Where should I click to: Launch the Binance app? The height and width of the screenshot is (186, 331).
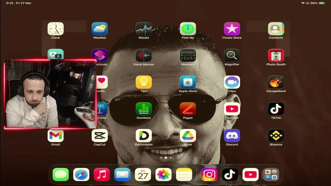click(x=276, y=136)
